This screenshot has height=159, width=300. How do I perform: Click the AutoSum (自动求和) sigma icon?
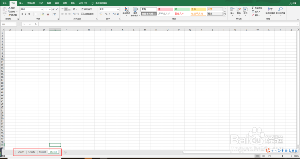click(253, 8)
